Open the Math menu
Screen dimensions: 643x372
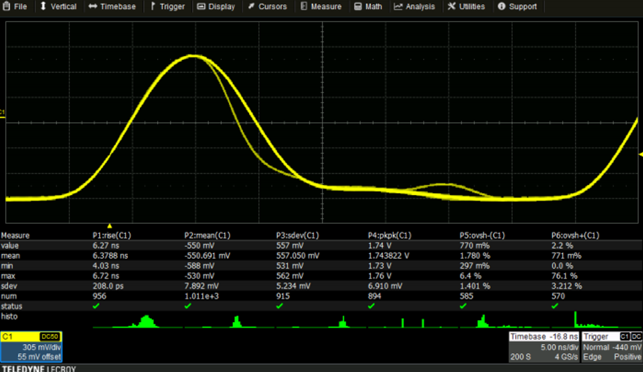pos(368,7)
